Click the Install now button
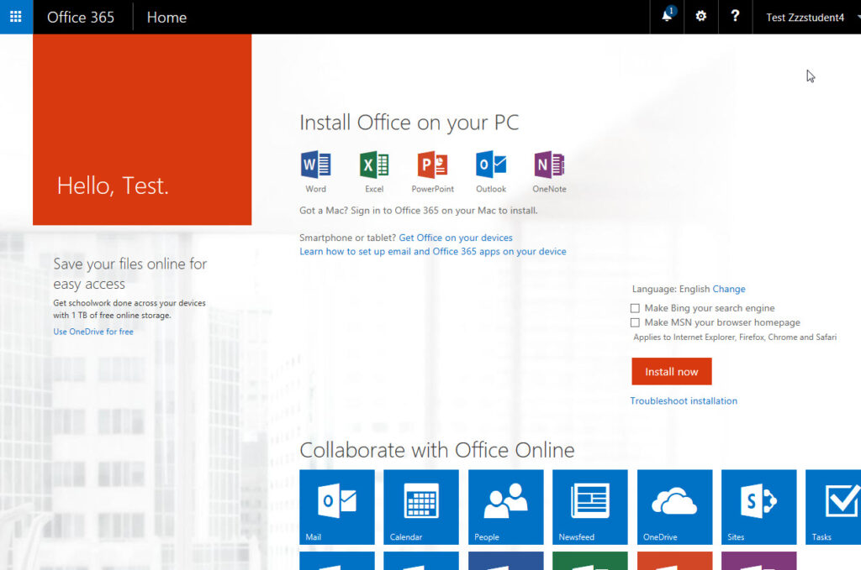Image resolution: width=861 pixels, height=570 pixels. 671,371
